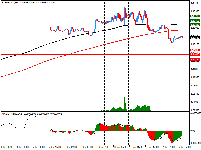Click the 9 Jun 17:00 time axis label
201x150 pixels.
tap(103, 147)
